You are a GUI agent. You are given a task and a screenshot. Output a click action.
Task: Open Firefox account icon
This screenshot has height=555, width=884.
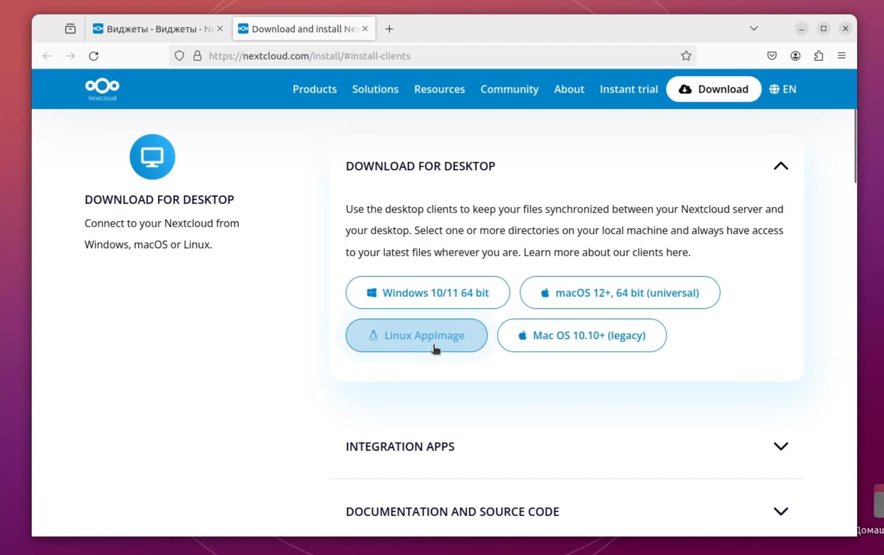(x=795, y=56)
